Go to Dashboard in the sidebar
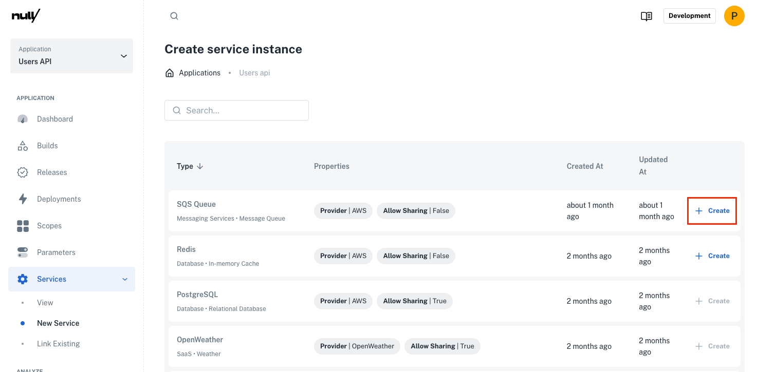Viewport: 757px width, 372px height. (55, 119)
